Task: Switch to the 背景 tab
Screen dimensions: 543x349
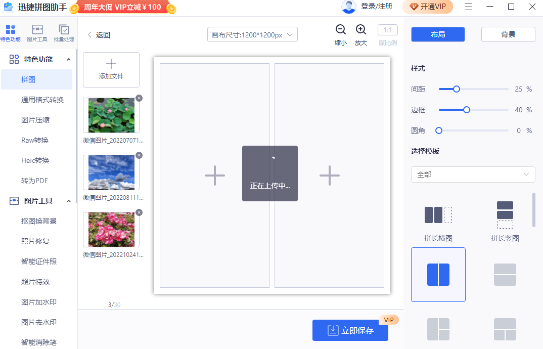Action: pyautogui.click(x=508, y=34)
